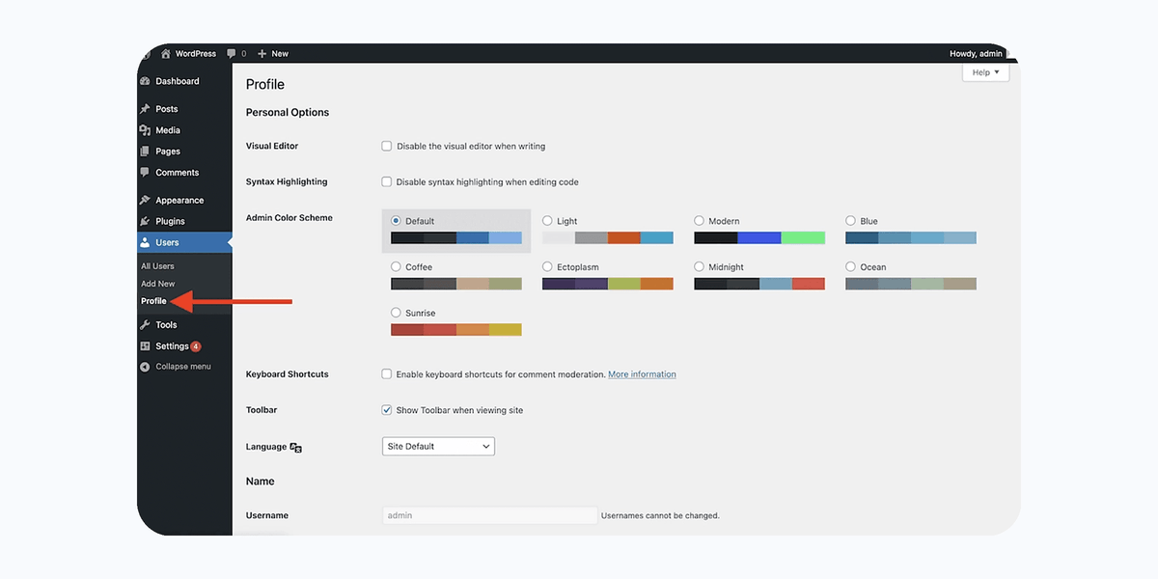Click the Modern scheme color palette

759,237
